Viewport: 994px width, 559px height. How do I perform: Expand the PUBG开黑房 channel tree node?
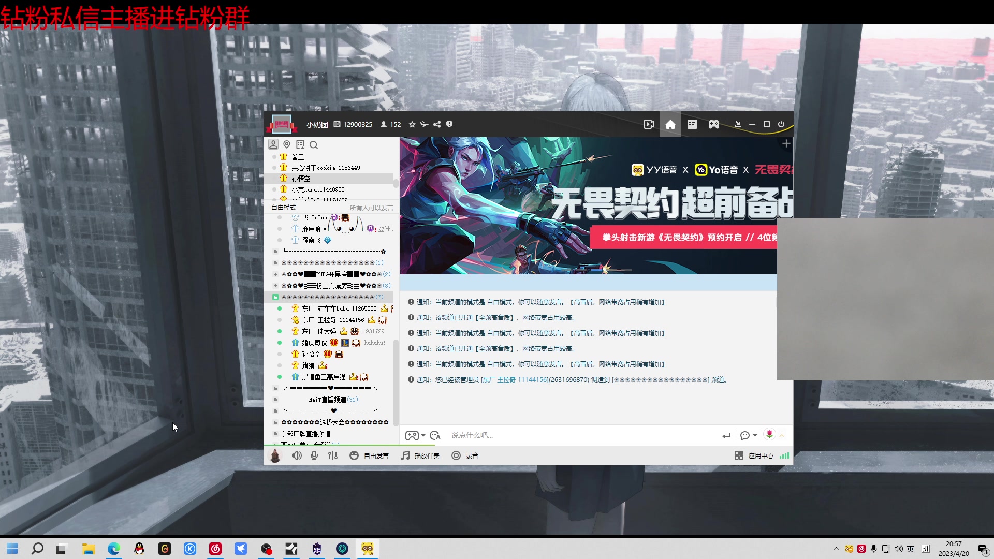pos(275,274)
